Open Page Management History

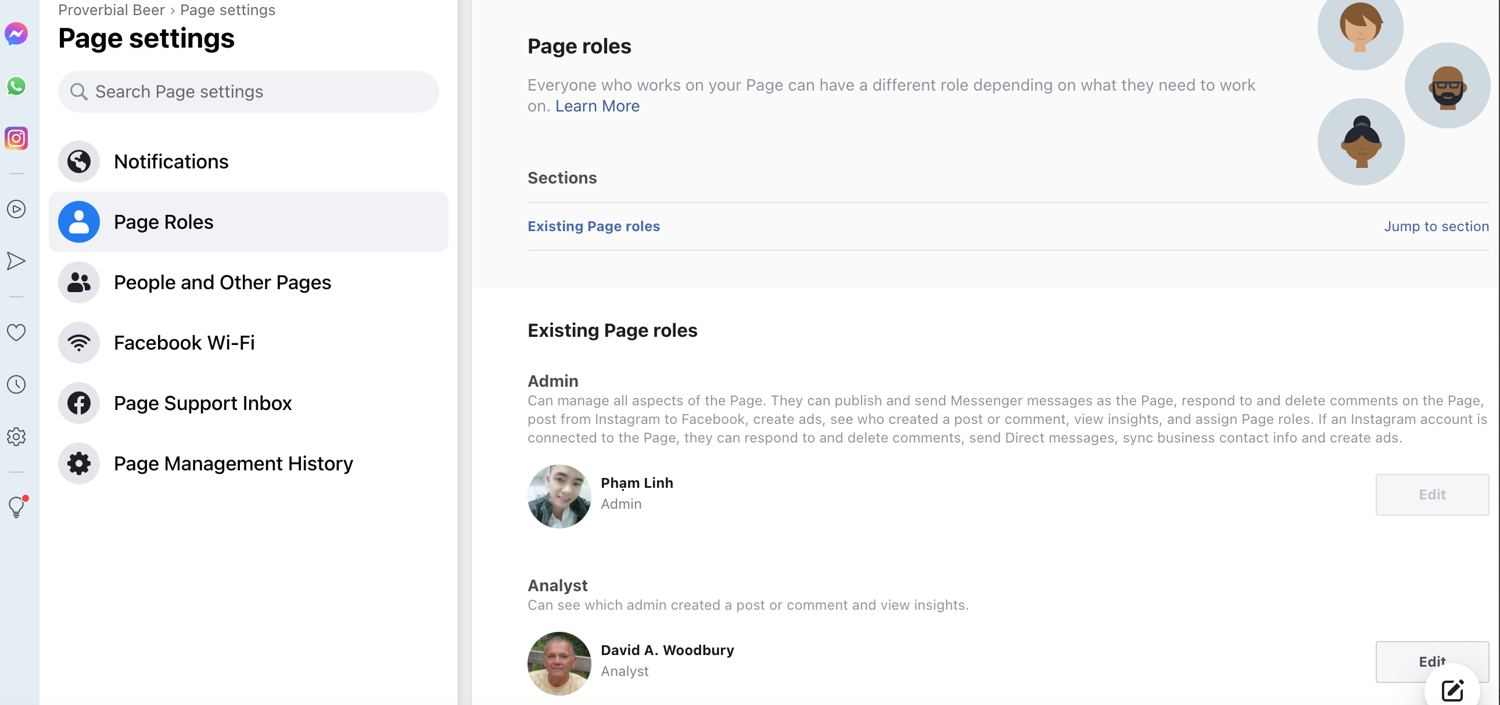(233, 463)
